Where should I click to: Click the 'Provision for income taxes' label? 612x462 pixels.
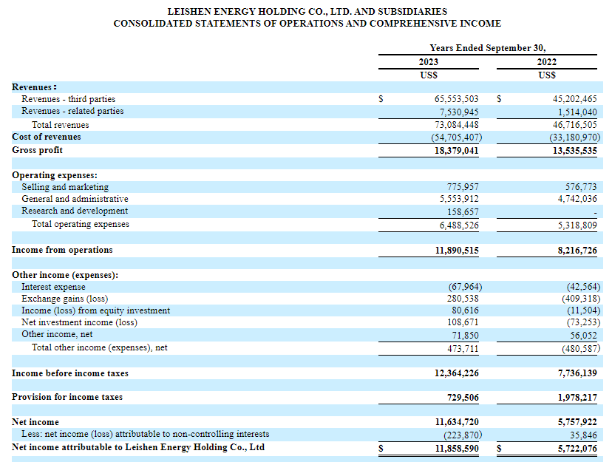pos(67,397)
